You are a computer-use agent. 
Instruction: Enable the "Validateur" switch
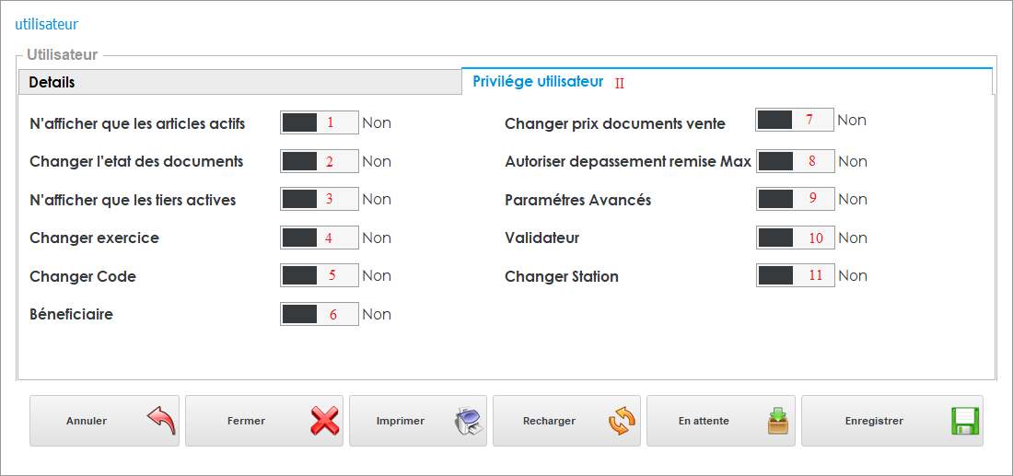[x=796, y=238]
